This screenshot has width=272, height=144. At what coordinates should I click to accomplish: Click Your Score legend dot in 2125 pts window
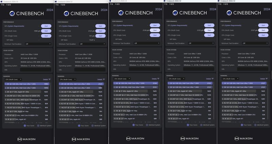(188, 125)
